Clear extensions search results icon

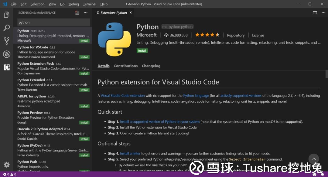[77, 13]
